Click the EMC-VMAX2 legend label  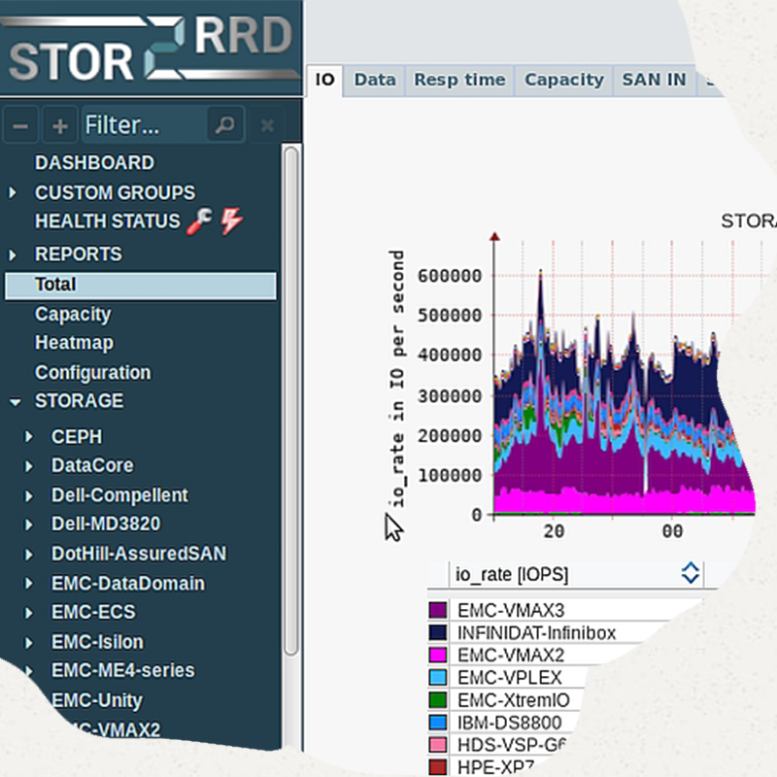(511, 655)
